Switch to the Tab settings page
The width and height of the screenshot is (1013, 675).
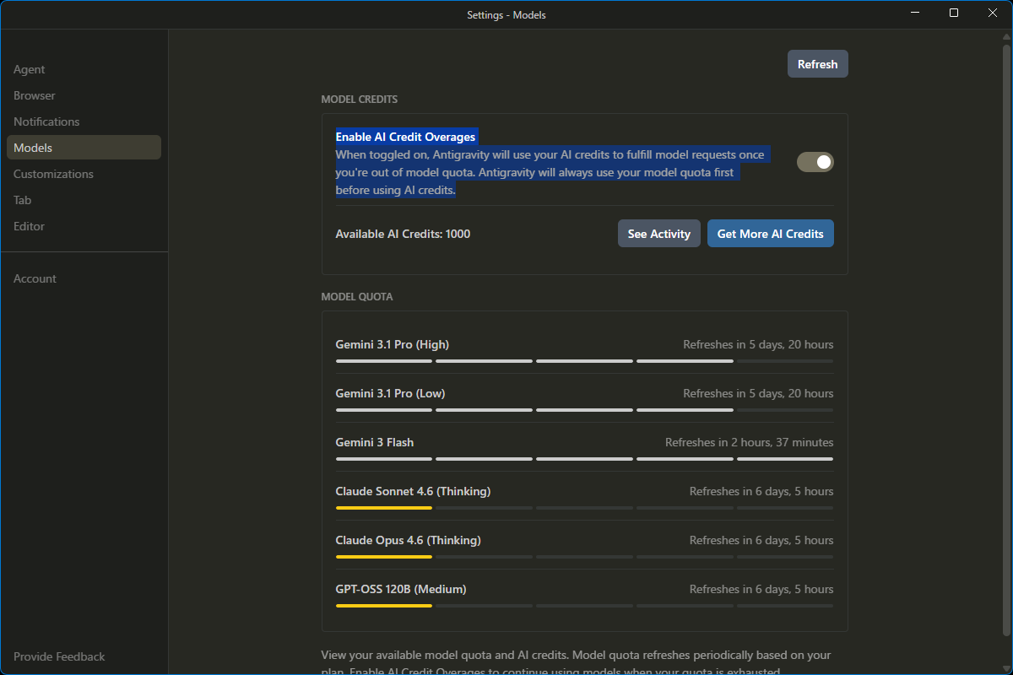tap(23, 200)
